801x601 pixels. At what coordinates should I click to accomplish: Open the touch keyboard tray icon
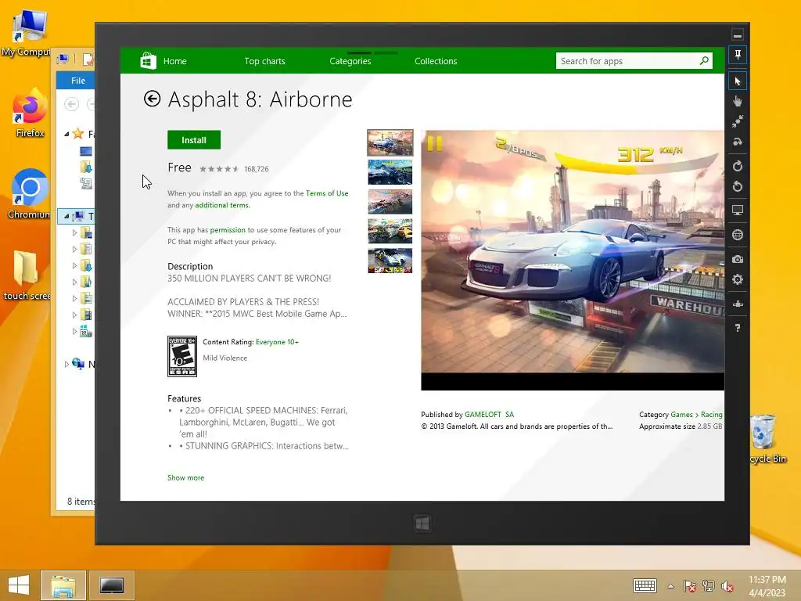(645, 585)
